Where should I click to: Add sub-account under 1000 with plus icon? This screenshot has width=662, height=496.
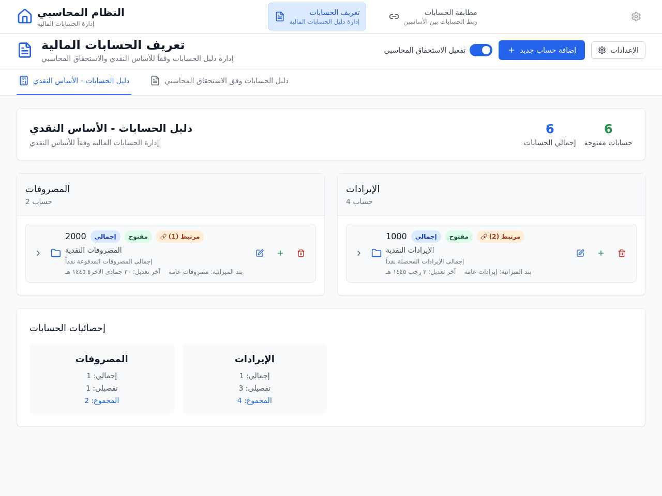pyautogui.click(x=601, y=253)
